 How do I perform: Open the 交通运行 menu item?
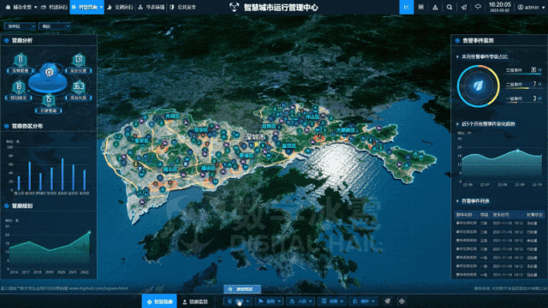[120, 7]
